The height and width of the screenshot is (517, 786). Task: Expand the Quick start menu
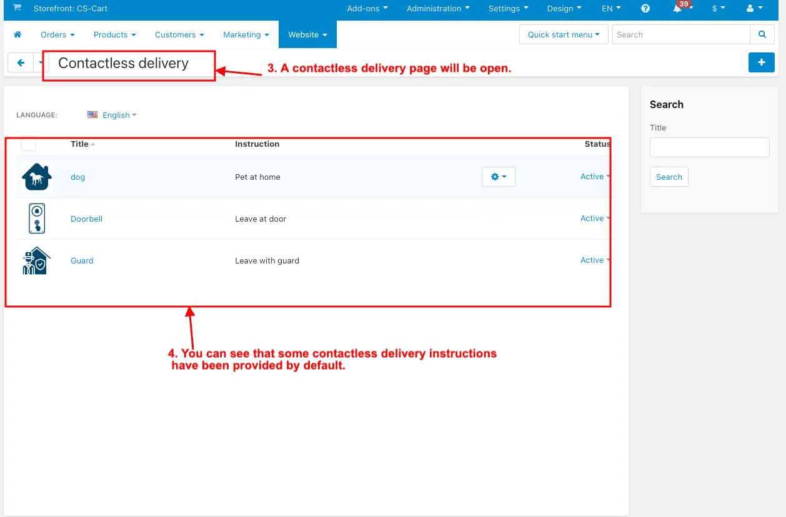[564, 34]
